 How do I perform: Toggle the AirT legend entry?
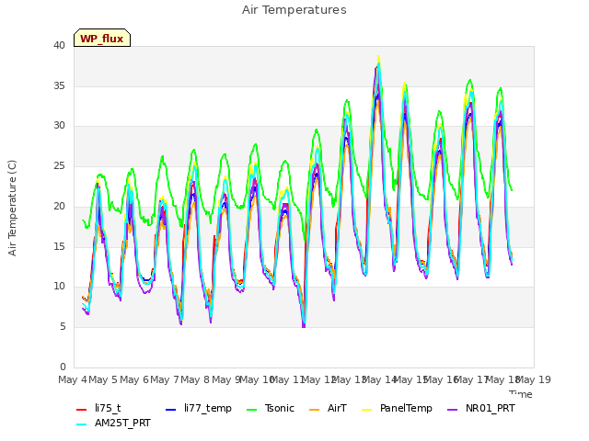pos(328,408)
